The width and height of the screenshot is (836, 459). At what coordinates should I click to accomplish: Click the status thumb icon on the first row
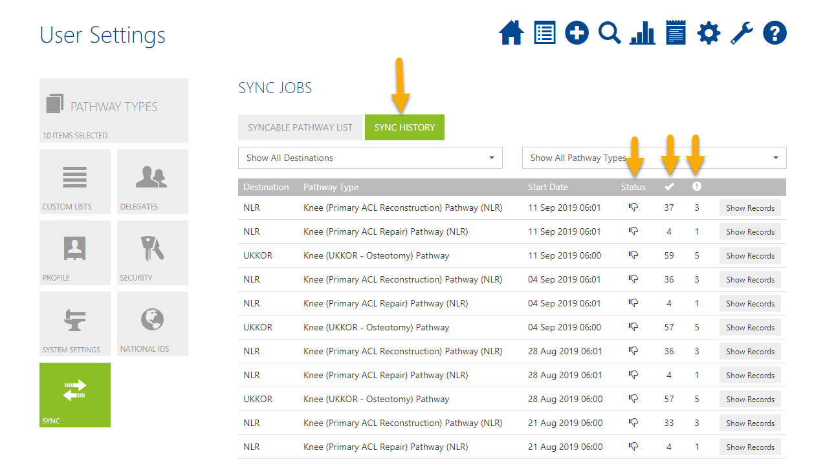633,207
